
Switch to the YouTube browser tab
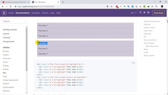pos(15,2)
